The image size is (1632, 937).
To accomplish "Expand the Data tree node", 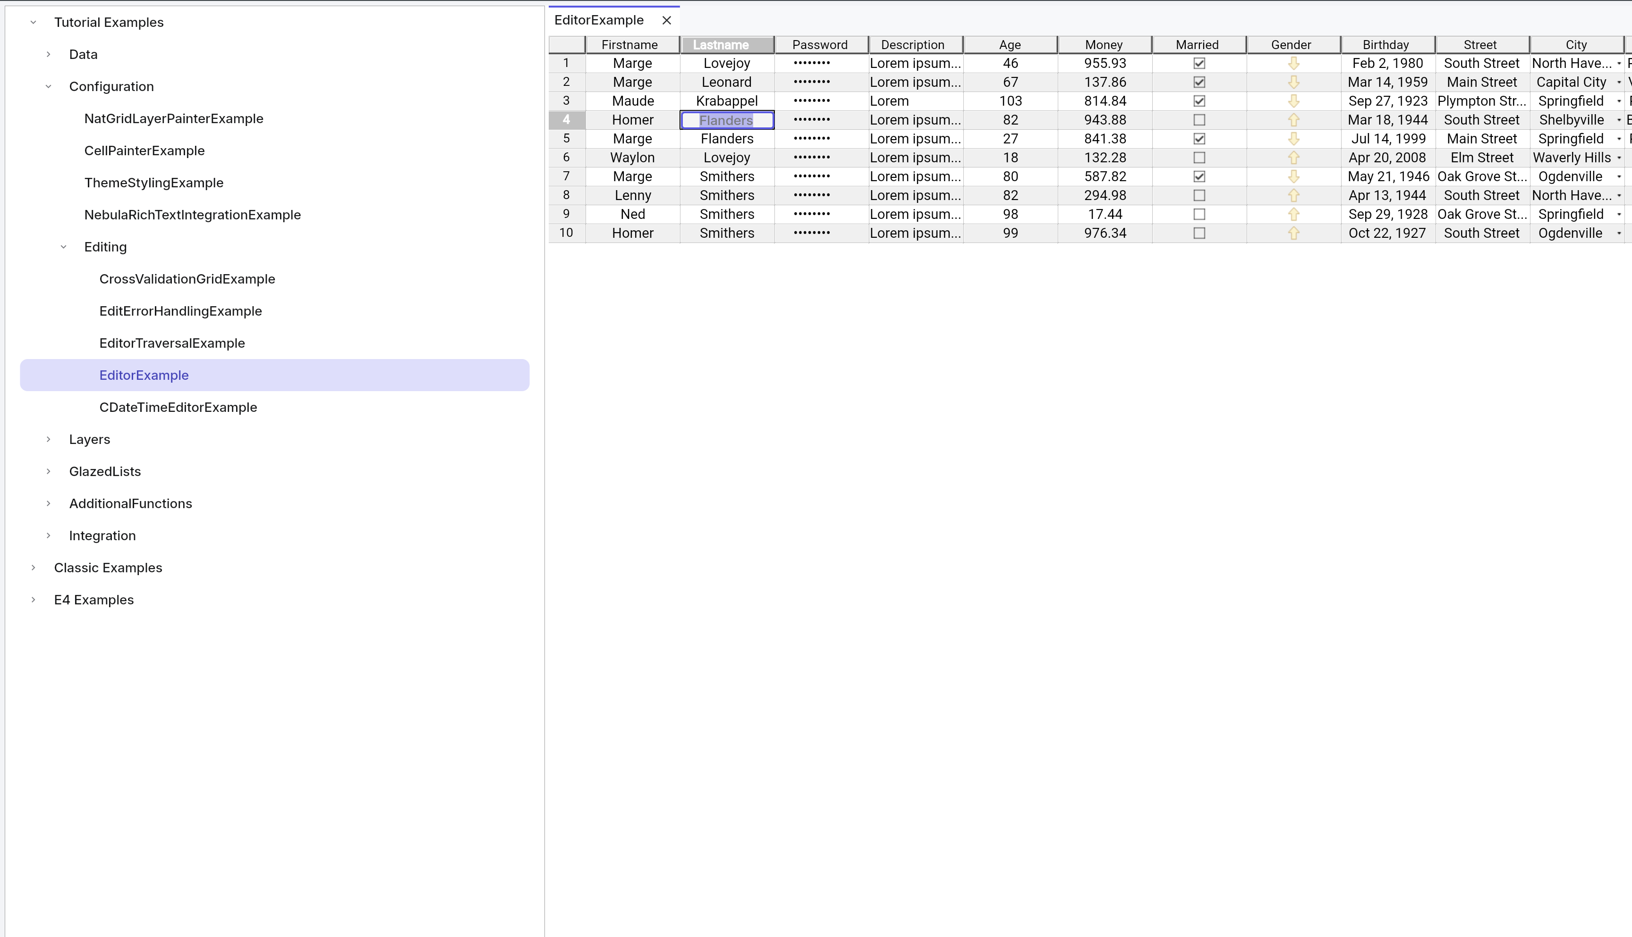I will [48, 55].
